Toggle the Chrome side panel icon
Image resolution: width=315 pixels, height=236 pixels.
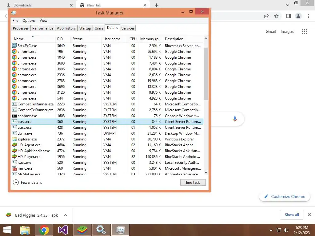(x=289, y=16)
